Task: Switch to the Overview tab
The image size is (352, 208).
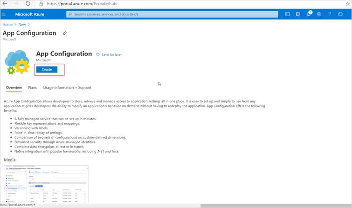Action: (x=14, y=87)
